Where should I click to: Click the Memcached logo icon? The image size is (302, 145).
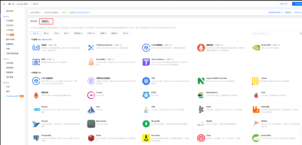91,124
